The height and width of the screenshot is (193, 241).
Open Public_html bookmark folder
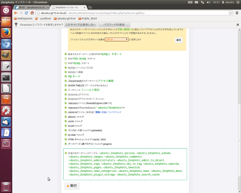88,18
